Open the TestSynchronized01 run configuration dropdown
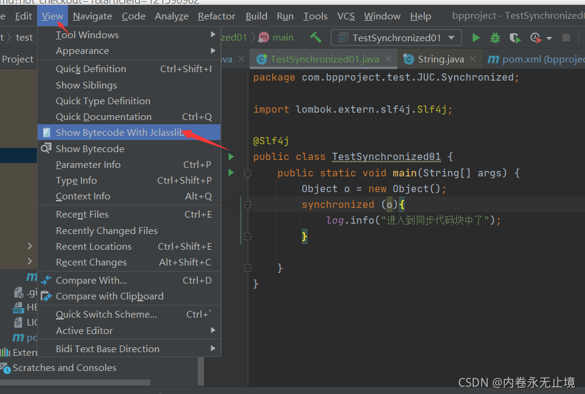 point(396,38)
